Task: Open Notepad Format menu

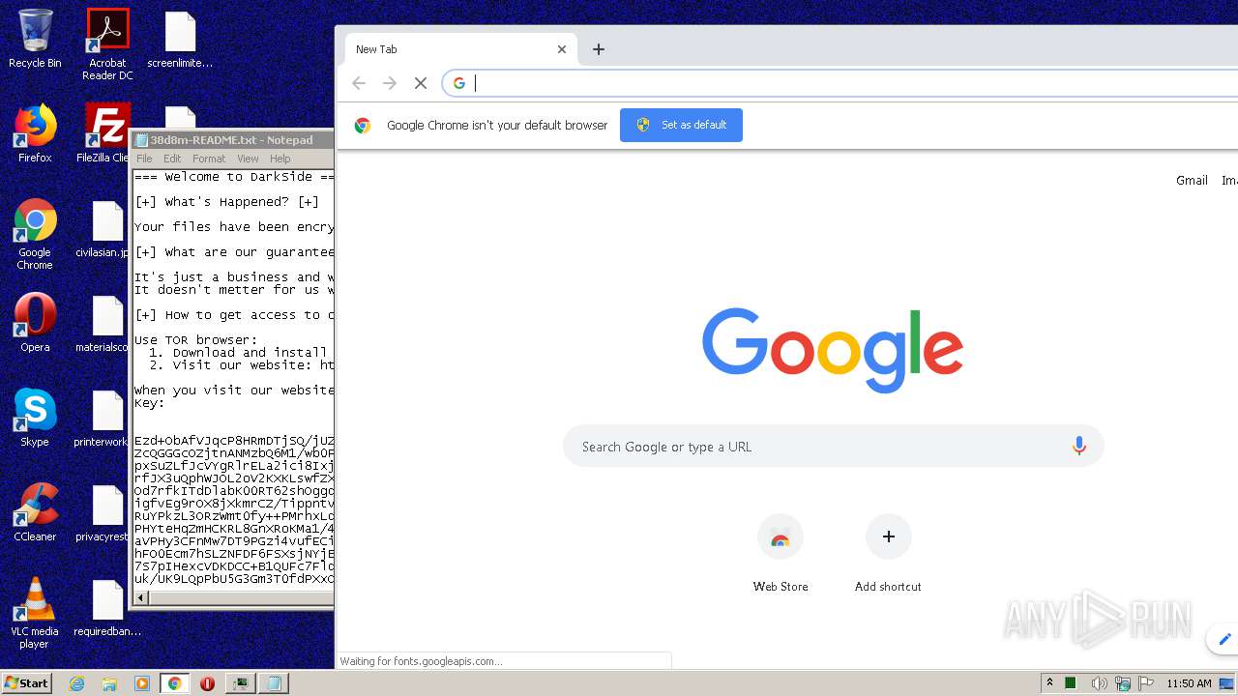Action: (x=209, y=159)
